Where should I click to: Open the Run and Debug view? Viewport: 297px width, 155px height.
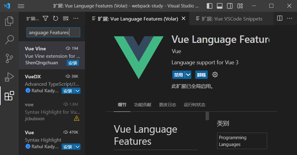pyautogui.click(x=9, y=77)
